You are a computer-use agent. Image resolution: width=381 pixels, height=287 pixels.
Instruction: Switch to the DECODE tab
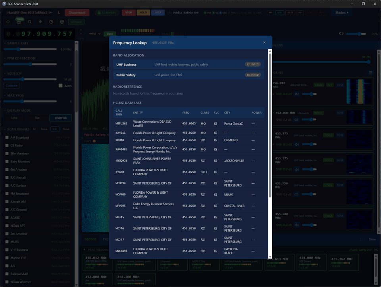(x=90, y=239)
